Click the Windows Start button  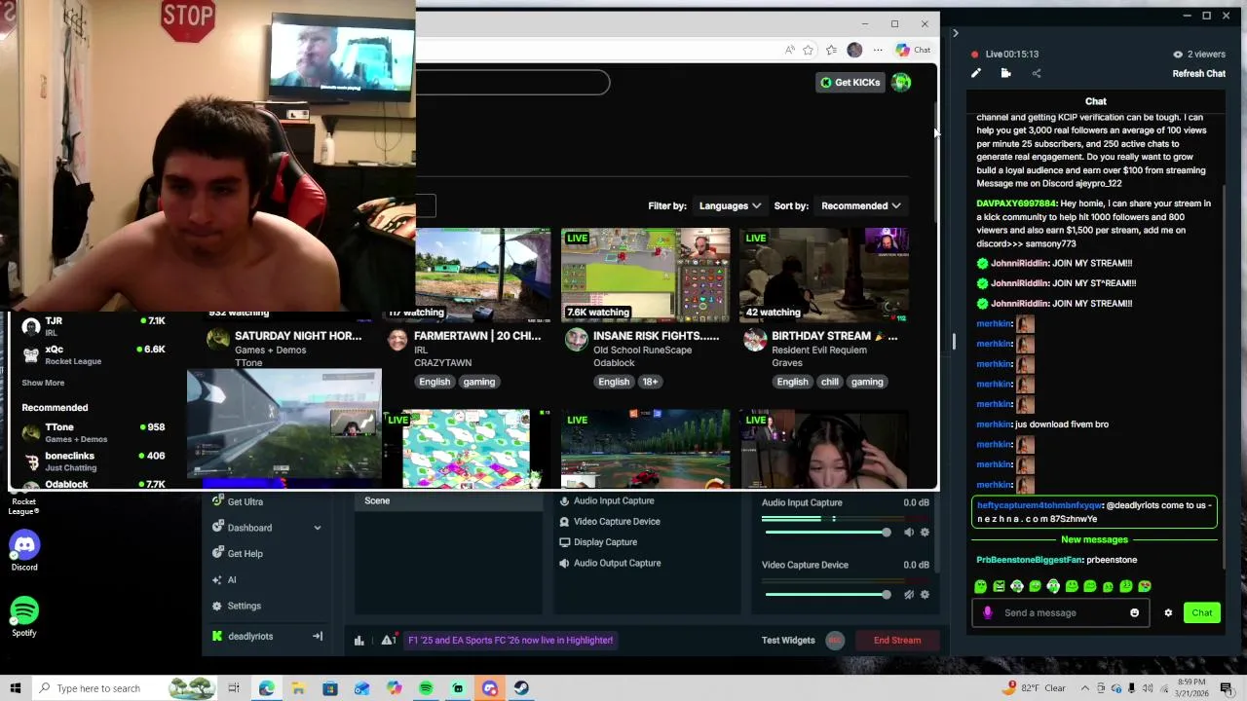pos(15,688)
